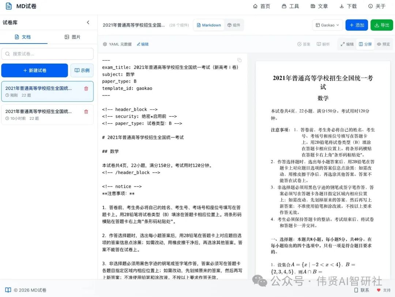
Task: Click the 试卷库 sidebar heading
Action: coord(10,22)
